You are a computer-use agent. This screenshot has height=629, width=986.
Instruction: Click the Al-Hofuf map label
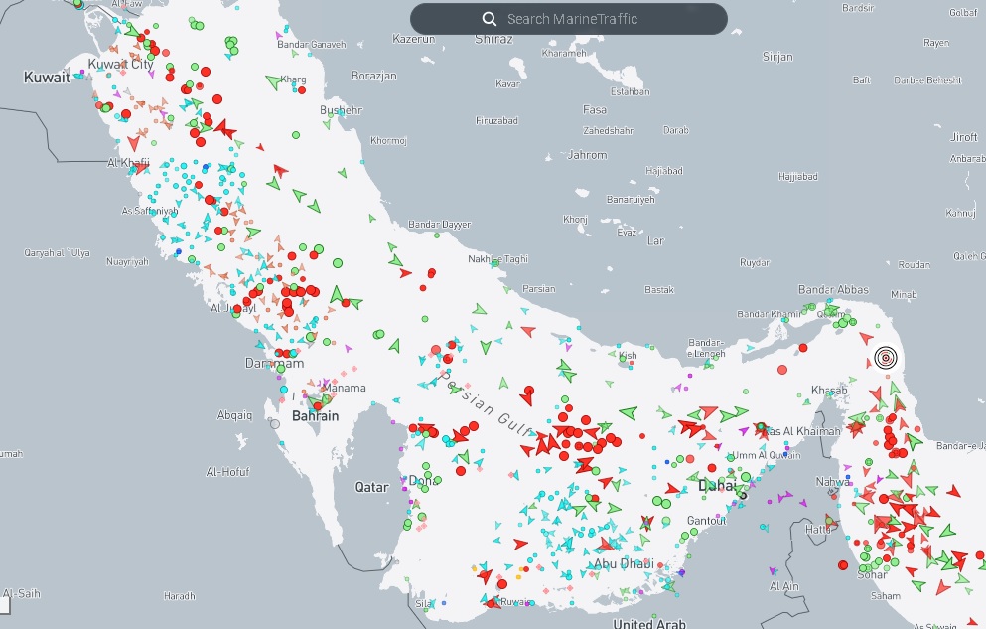pyautogui.click(x=227, y=472)
